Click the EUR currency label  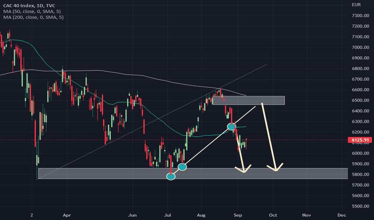(356, 5)
